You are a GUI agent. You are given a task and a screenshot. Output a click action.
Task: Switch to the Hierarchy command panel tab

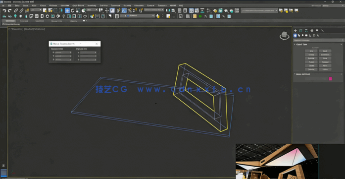306,31
